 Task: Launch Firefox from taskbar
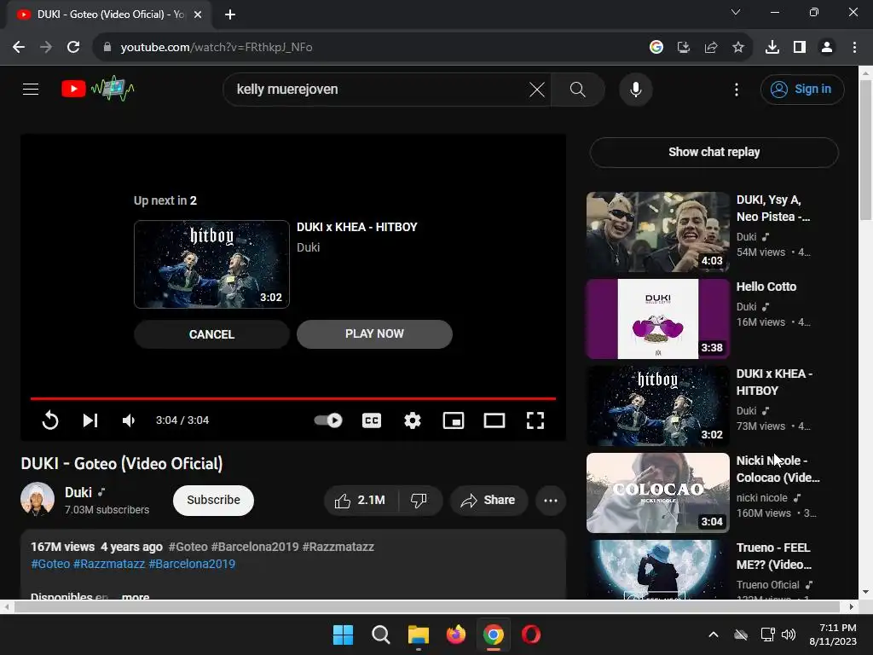coord(456,635)
